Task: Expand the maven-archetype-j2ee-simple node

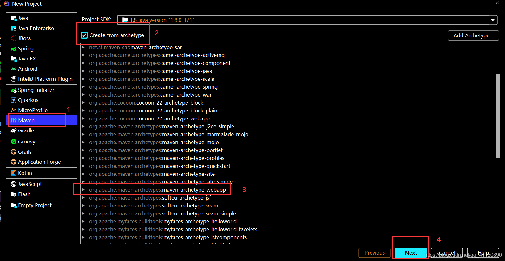Action: click(x=83, y=126)
